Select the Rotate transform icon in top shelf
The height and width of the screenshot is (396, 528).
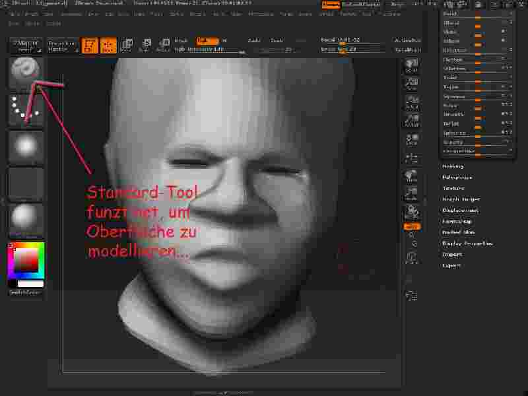click(162, 45)
